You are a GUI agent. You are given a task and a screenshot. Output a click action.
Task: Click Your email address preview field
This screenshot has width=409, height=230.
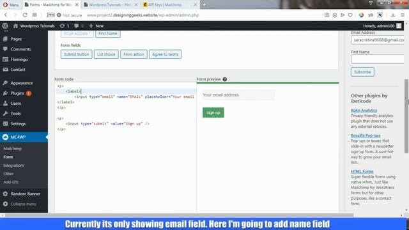point(238,95)
